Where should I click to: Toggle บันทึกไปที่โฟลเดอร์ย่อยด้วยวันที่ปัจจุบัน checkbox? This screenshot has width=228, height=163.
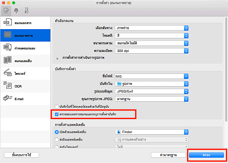coord(57,107)
